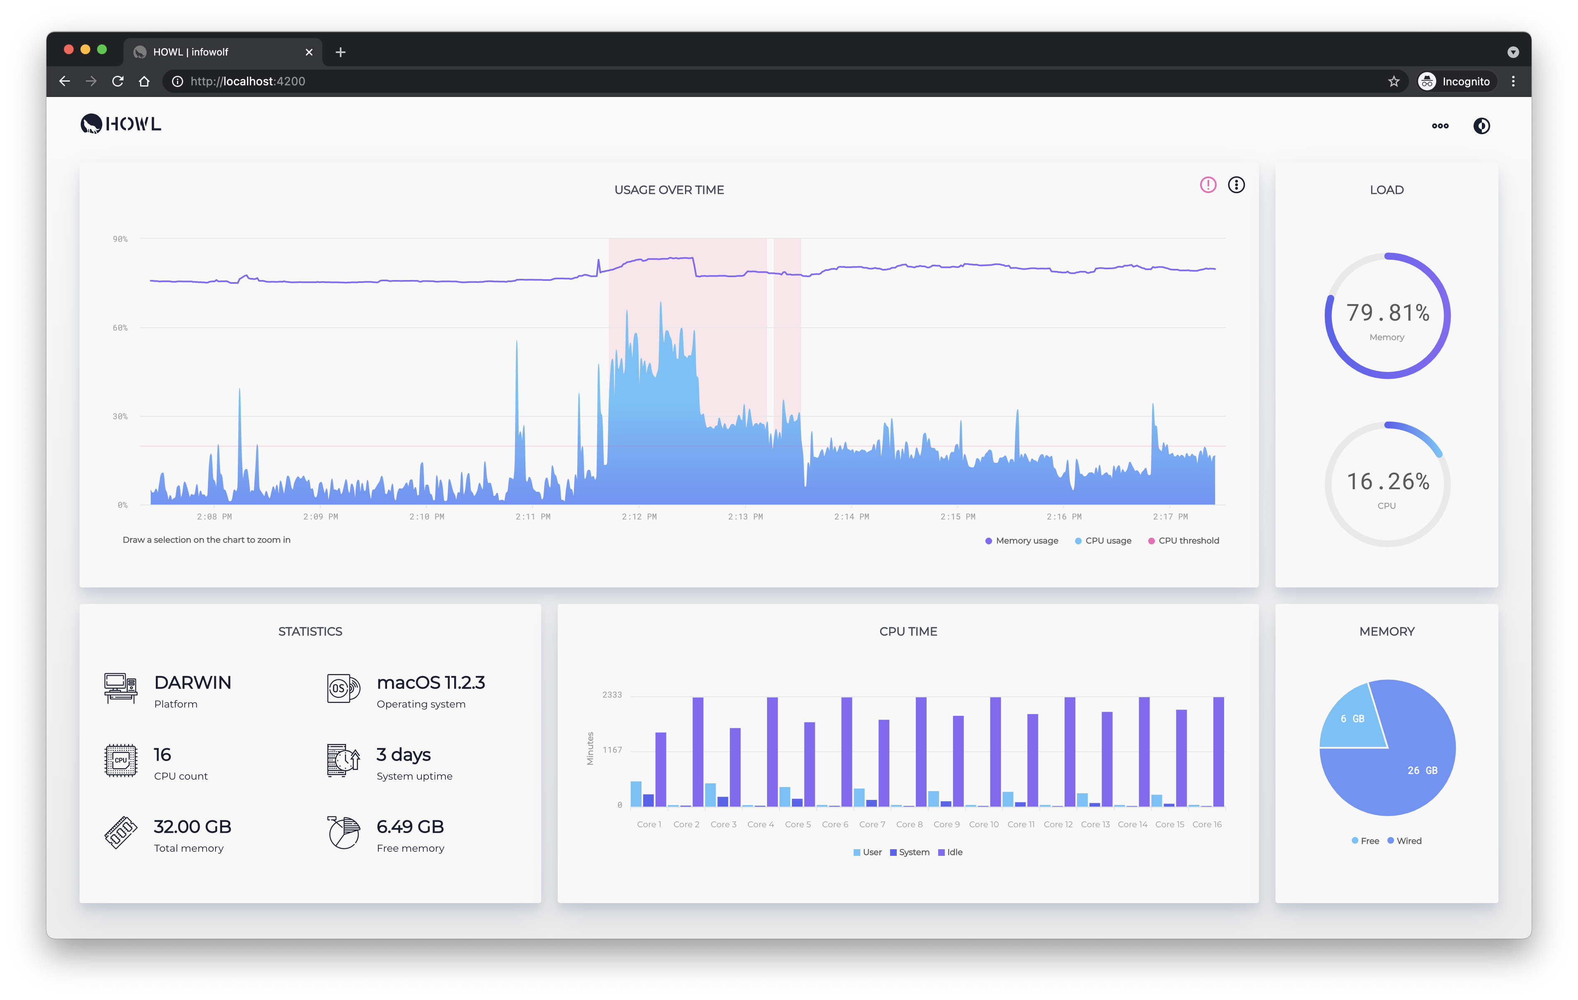Click the 3 days uptime value
Screen dimensions: 1578x1000
coord(404,755)
